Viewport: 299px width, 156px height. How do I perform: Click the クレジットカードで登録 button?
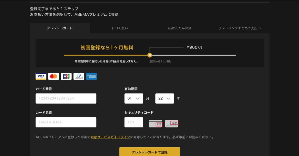(150, 152)
